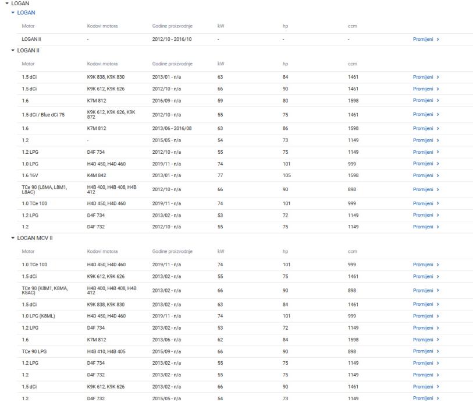Open Promijeni link in the LOGAN II 2012/10 - 2016/10 row
The width and height of the screenshot is (473, 402).
pos(423,39)
